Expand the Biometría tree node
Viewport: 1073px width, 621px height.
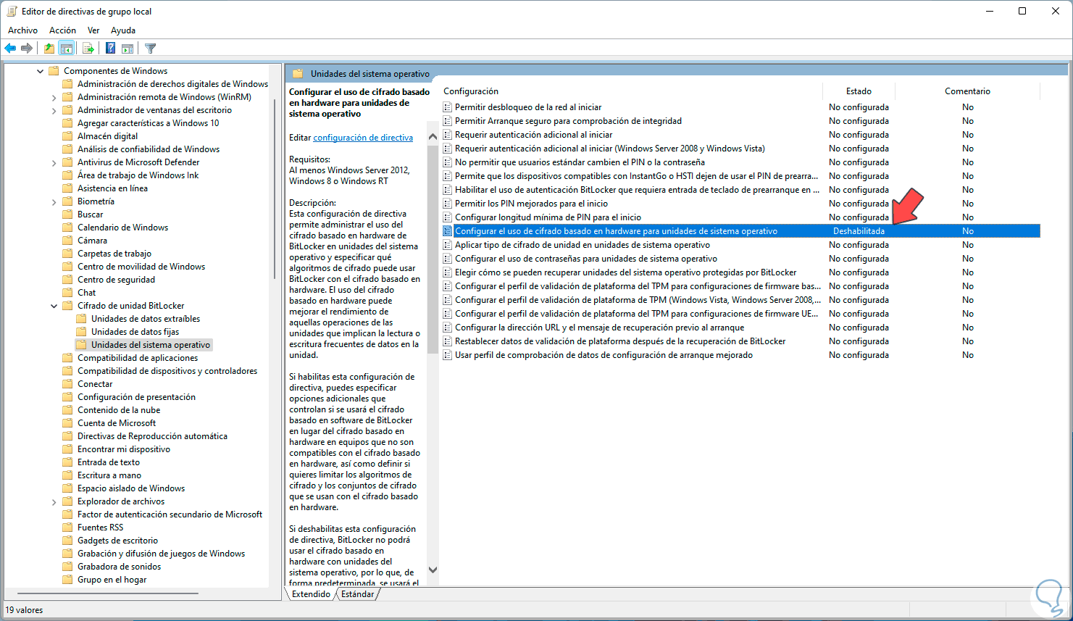54,201
